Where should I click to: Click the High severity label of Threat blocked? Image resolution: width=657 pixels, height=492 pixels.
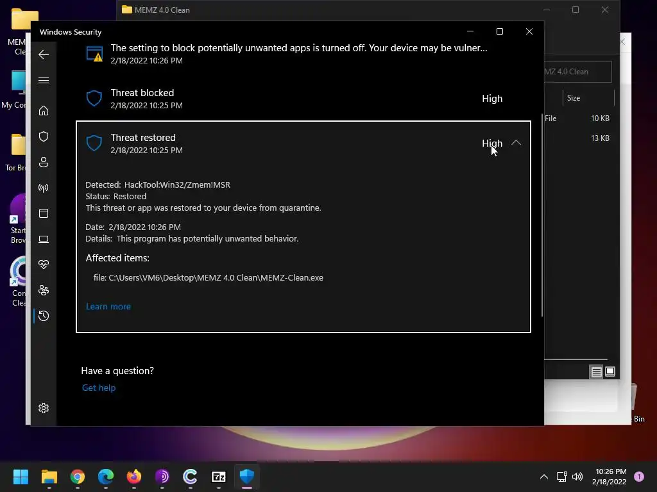[x=492, y=98]
